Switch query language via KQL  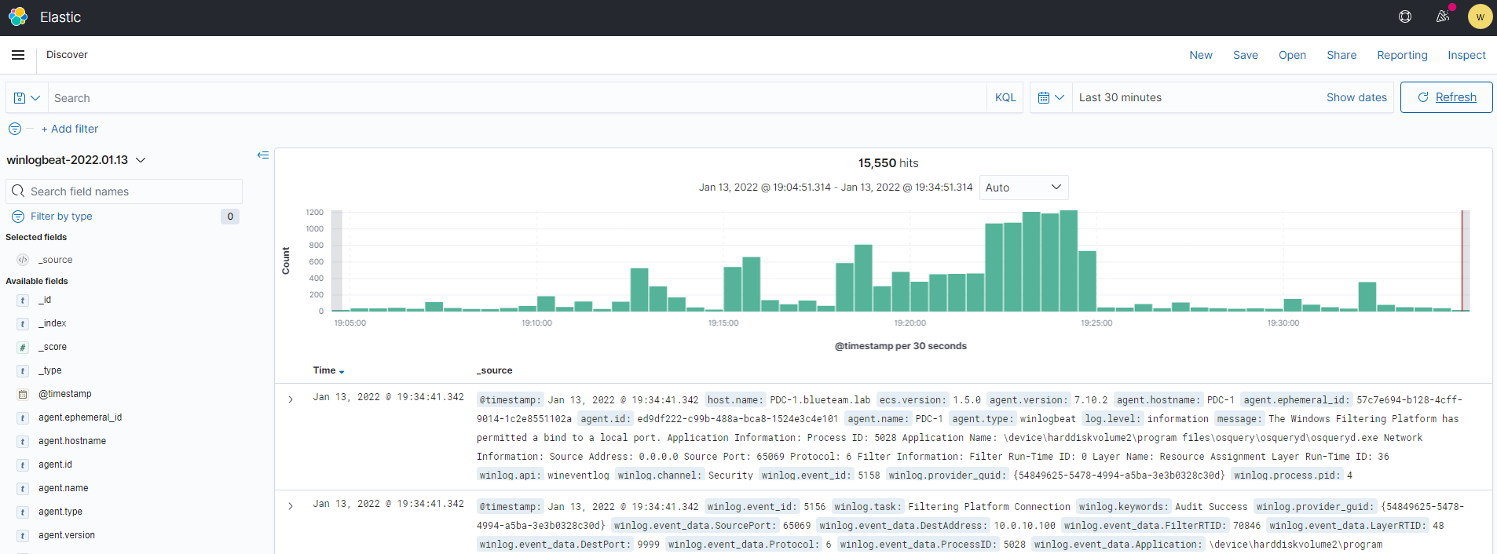[1005, 98]
